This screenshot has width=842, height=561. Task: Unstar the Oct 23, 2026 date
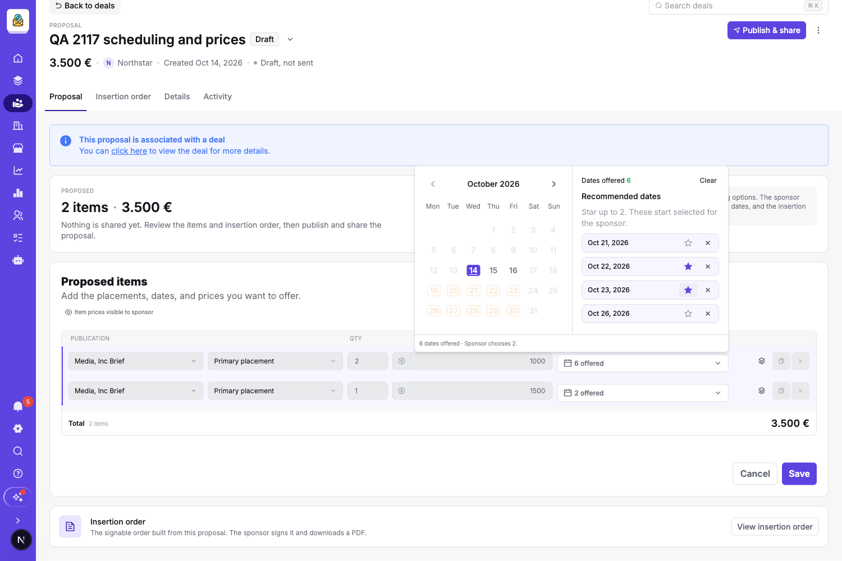(688, 290)
